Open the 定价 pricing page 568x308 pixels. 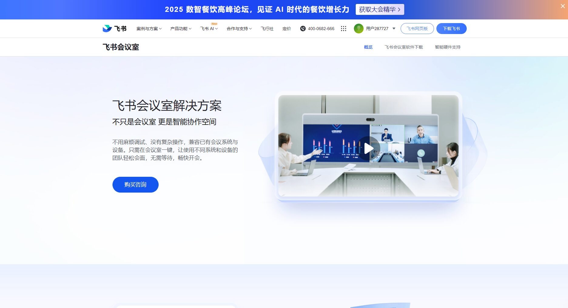tap(287, 29)
